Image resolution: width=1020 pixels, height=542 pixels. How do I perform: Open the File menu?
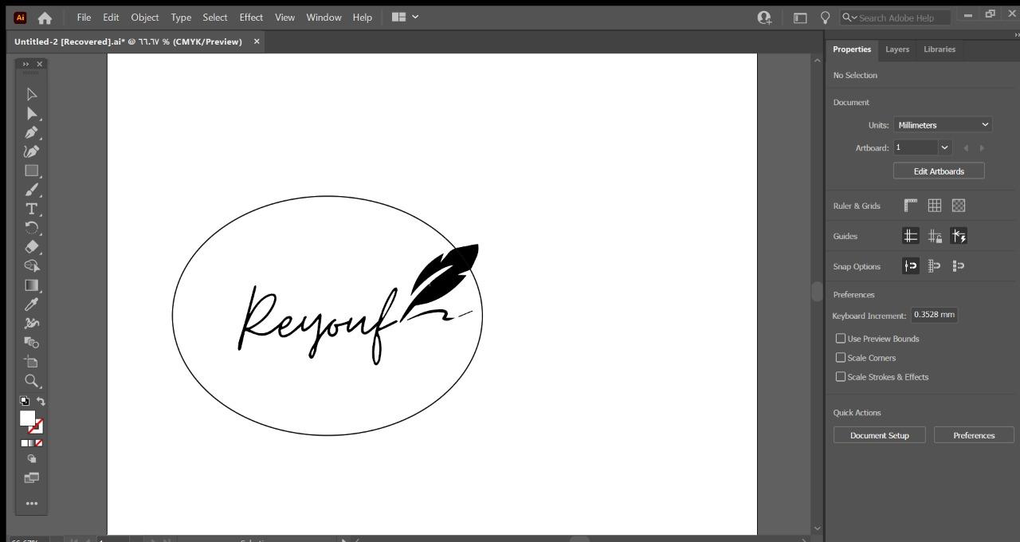click(x=84, y=18)
